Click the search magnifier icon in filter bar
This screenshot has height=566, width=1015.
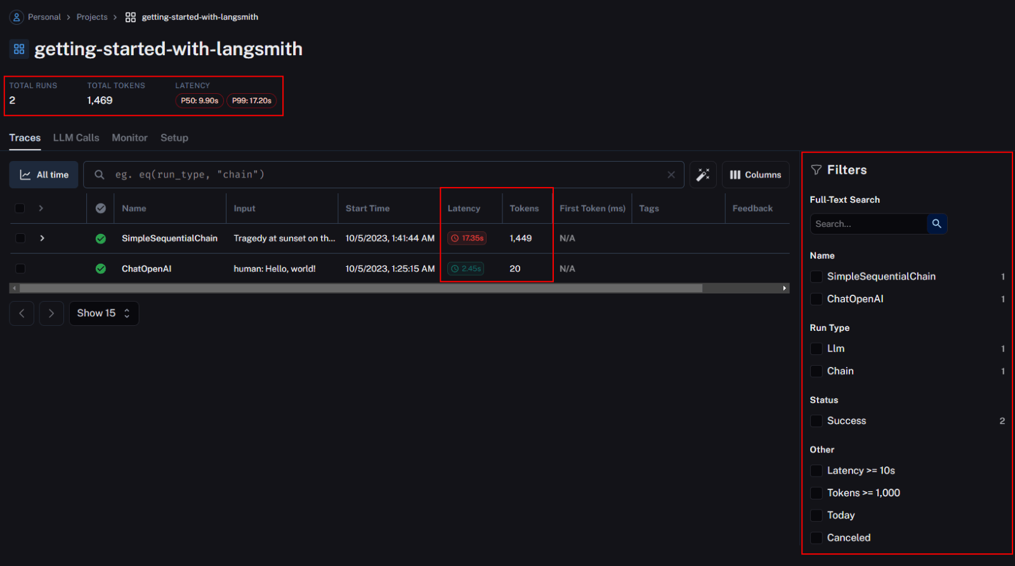pos(100,174)
